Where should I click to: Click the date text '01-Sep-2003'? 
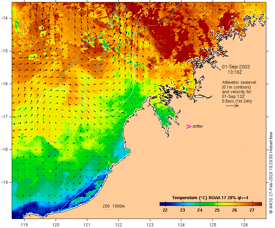tap(236, 67)
